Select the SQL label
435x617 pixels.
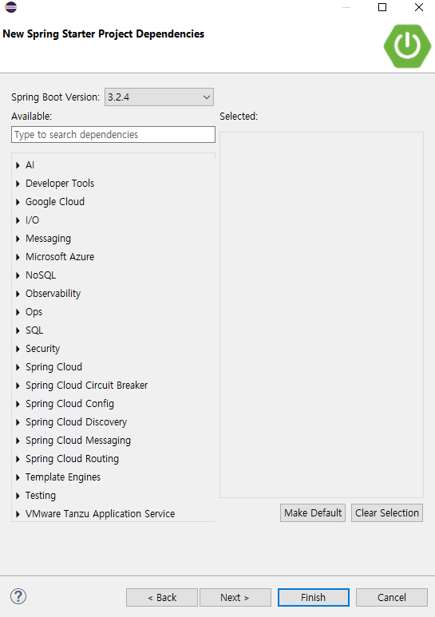[x=34, y=330]
